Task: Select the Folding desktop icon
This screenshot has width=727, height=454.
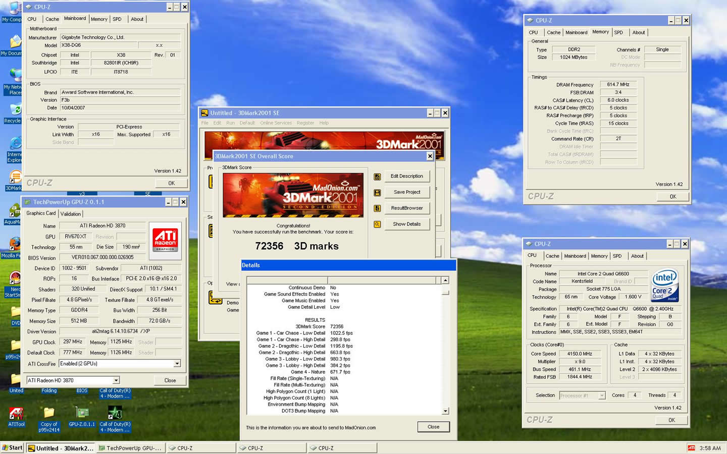Action: click(x=49, y=390)
